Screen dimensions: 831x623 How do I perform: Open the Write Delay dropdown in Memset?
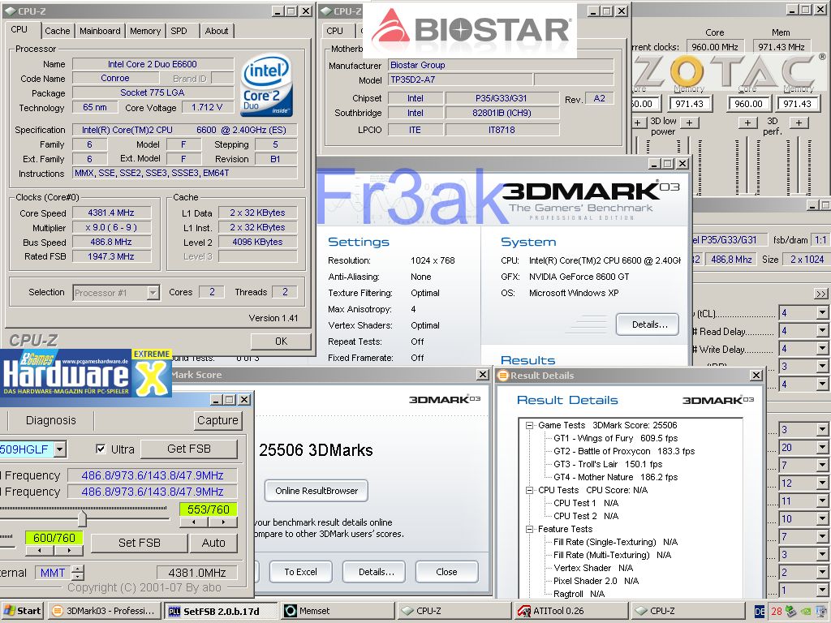click(x=822, y=349)
